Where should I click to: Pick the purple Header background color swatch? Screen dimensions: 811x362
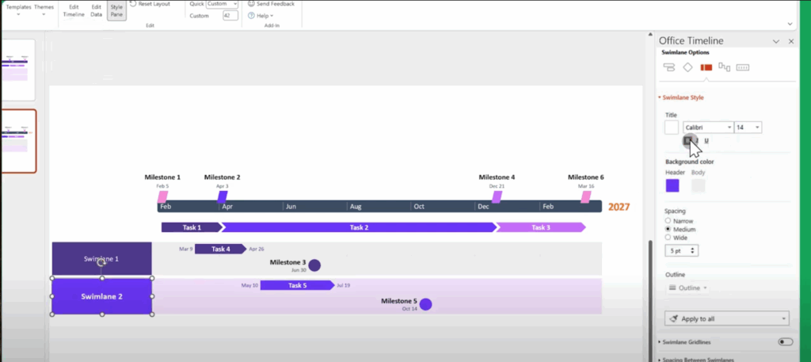tap(672, 185)
